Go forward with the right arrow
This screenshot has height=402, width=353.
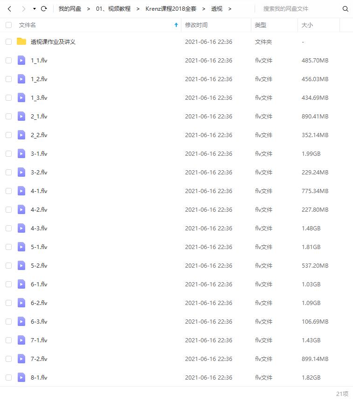(x=24, y=9)
